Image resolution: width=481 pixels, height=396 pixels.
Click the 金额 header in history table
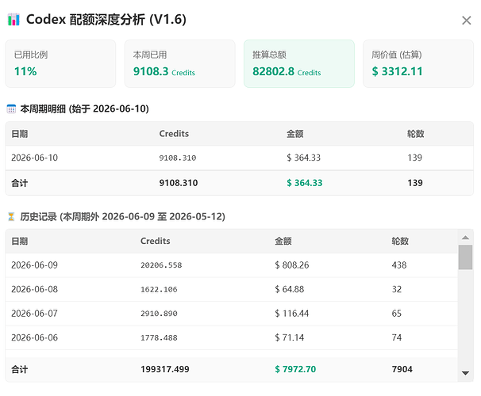[283, 241]
